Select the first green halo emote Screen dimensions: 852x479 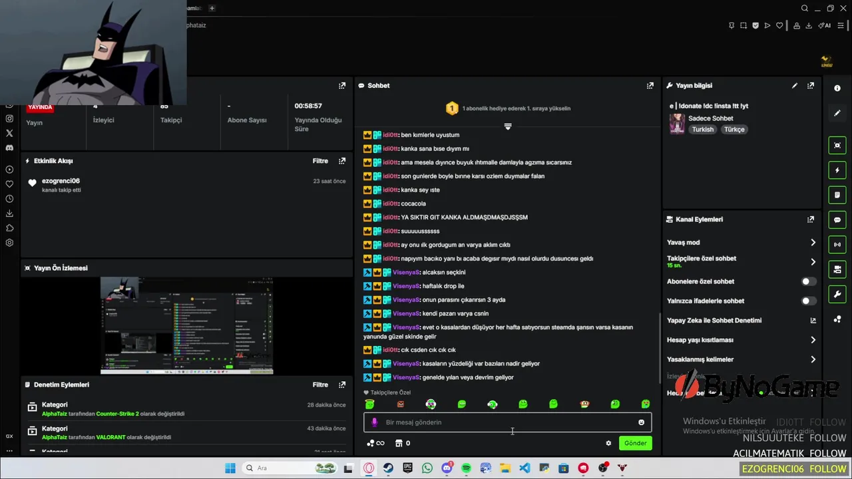tap(369, 404)
